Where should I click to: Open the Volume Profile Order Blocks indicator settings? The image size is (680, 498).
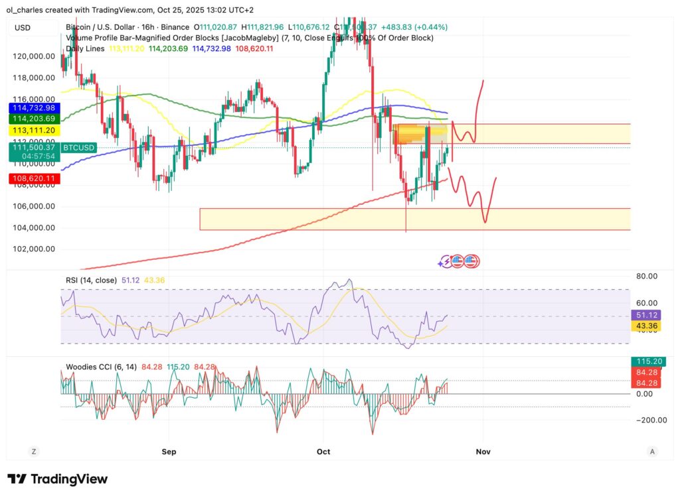[166, 38]
